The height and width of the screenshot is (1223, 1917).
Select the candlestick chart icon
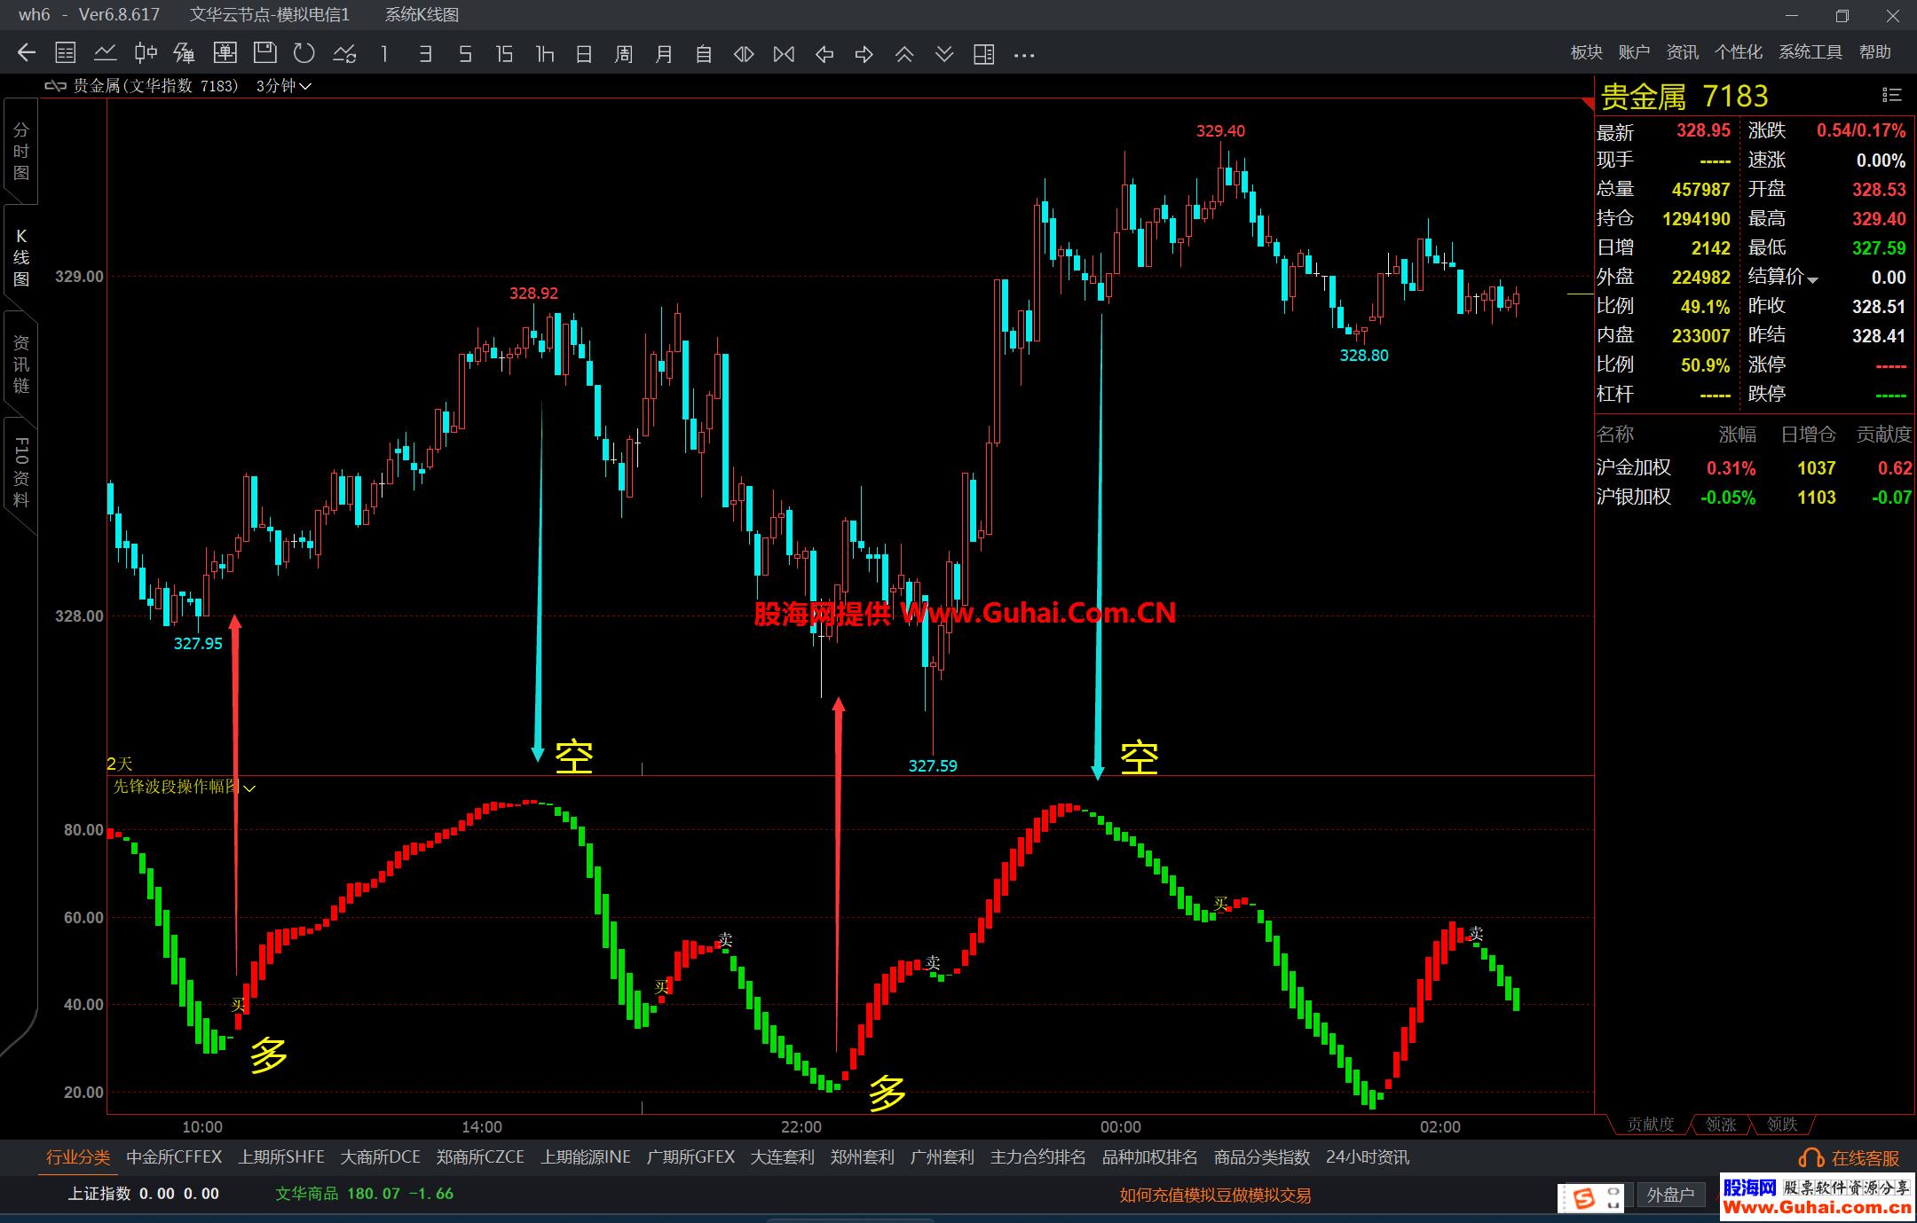pyautogui.click(x=146, y=54)
